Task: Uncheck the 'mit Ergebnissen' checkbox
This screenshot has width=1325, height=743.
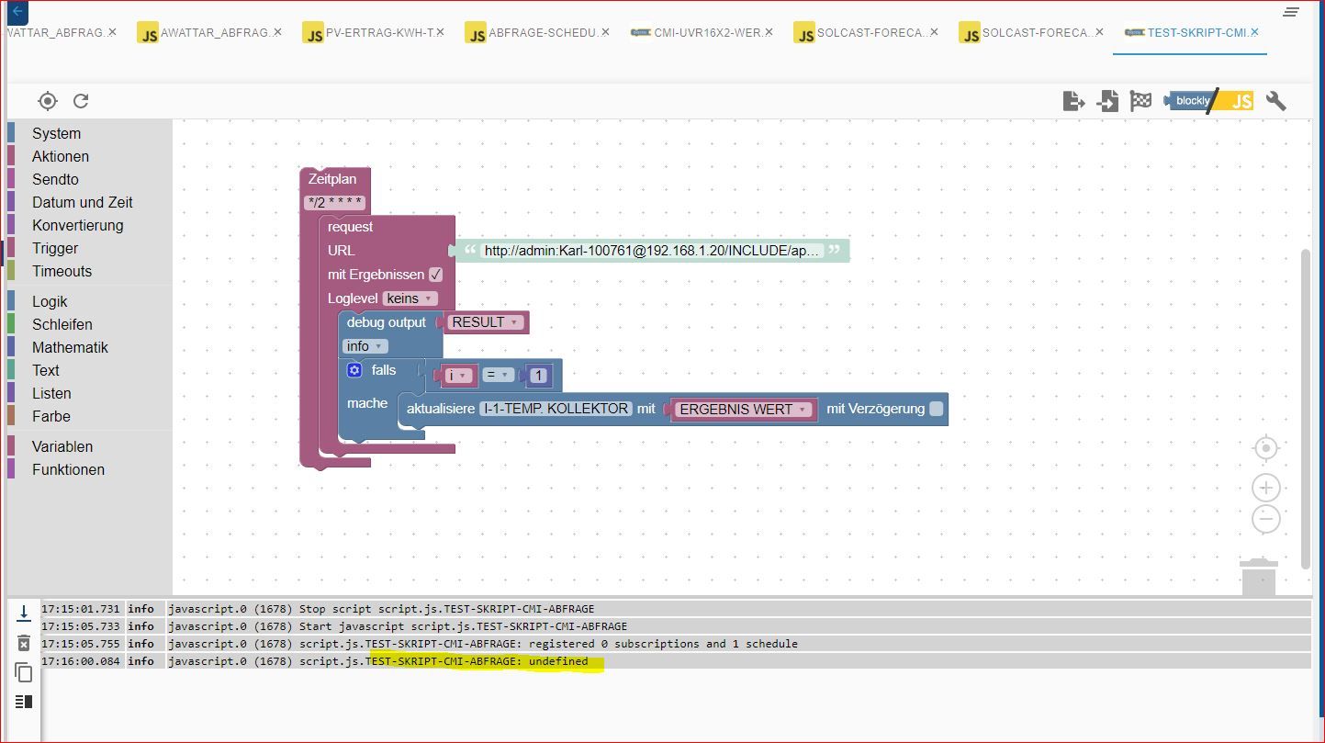Action: coord(435,275)
